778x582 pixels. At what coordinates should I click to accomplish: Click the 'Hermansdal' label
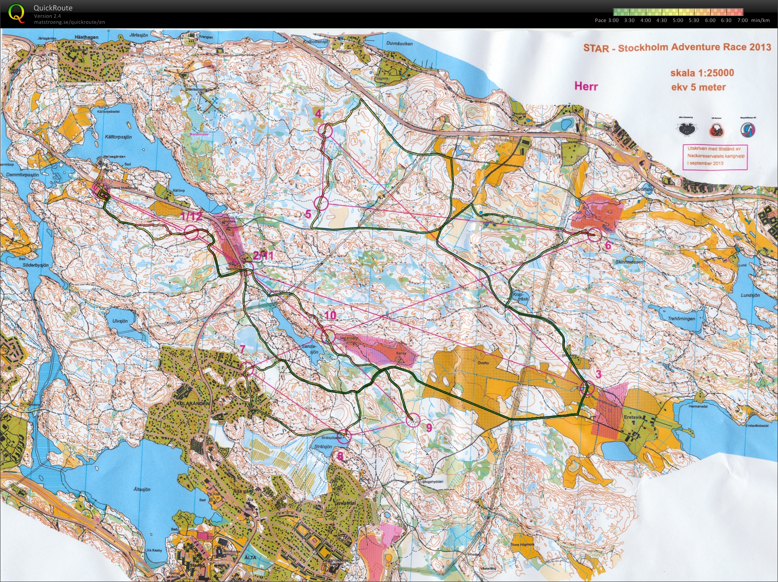[698, 406]
